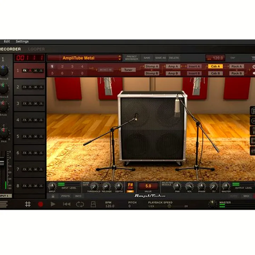
Task: Open the MIDI settings button
Action: click(x=246, y=196)
